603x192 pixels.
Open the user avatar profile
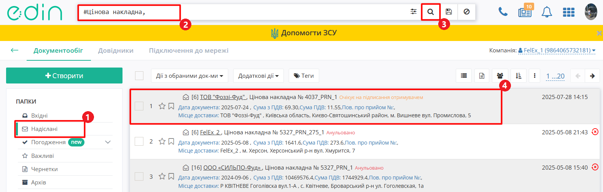pos(591,12)
